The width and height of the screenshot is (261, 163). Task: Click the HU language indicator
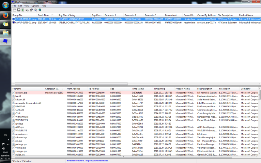click(x=5, y=135)
